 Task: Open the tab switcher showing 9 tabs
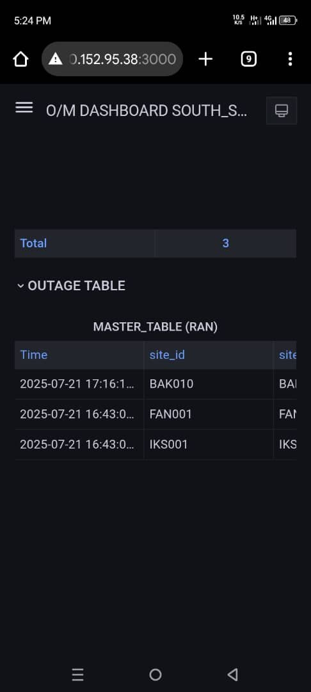(x=249, y=59)
